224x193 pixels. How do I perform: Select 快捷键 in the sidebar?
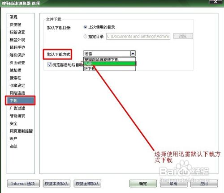(x=15, y=25)
